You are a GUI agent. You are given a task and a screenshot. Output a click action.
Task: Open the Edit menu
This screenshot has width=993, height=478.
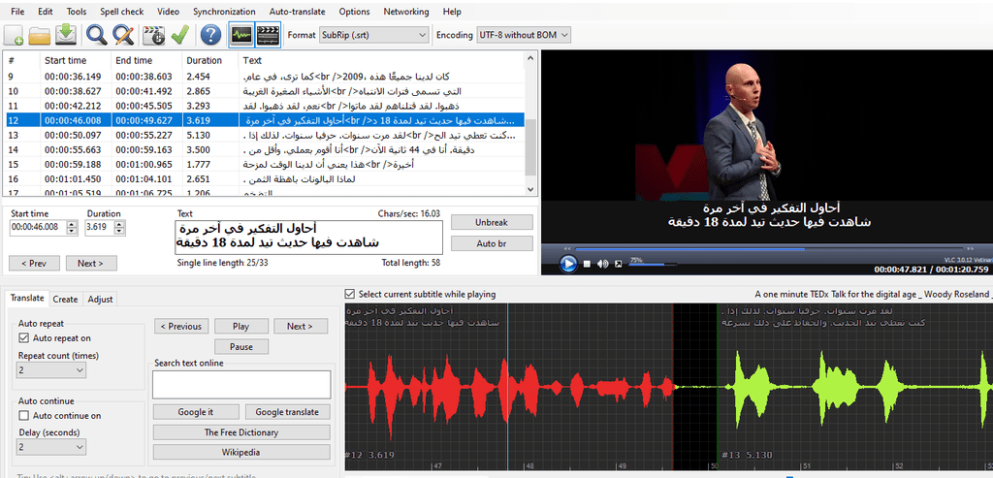coord(46,12)
